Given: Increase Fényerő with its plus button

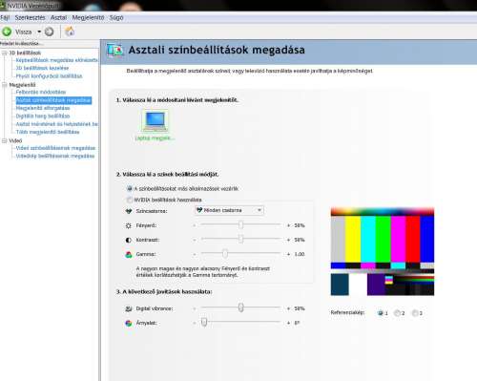Looking at the screenshot, I should (288, 225).
